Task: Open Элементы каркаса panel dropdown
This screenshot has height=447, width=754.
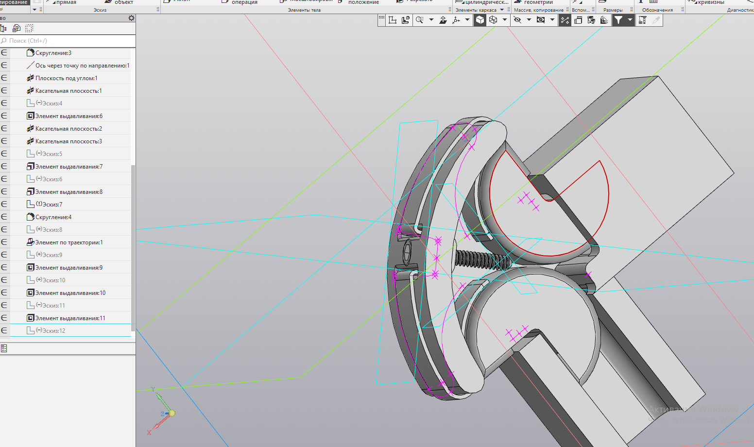Action: click(502, 10)
